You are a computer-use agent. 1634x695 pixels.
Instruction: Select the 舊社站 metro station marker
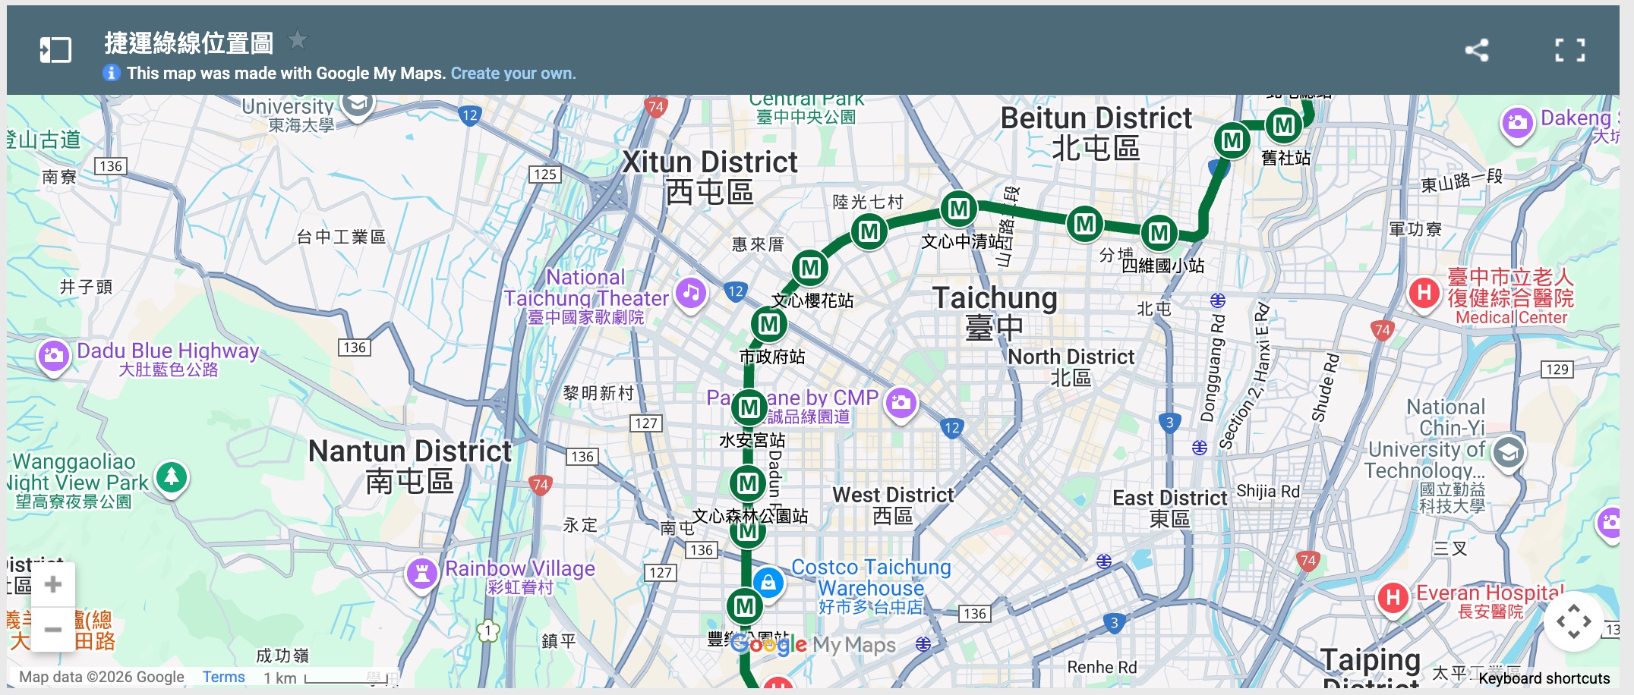pyautogui.click(x=1283, y=125)
